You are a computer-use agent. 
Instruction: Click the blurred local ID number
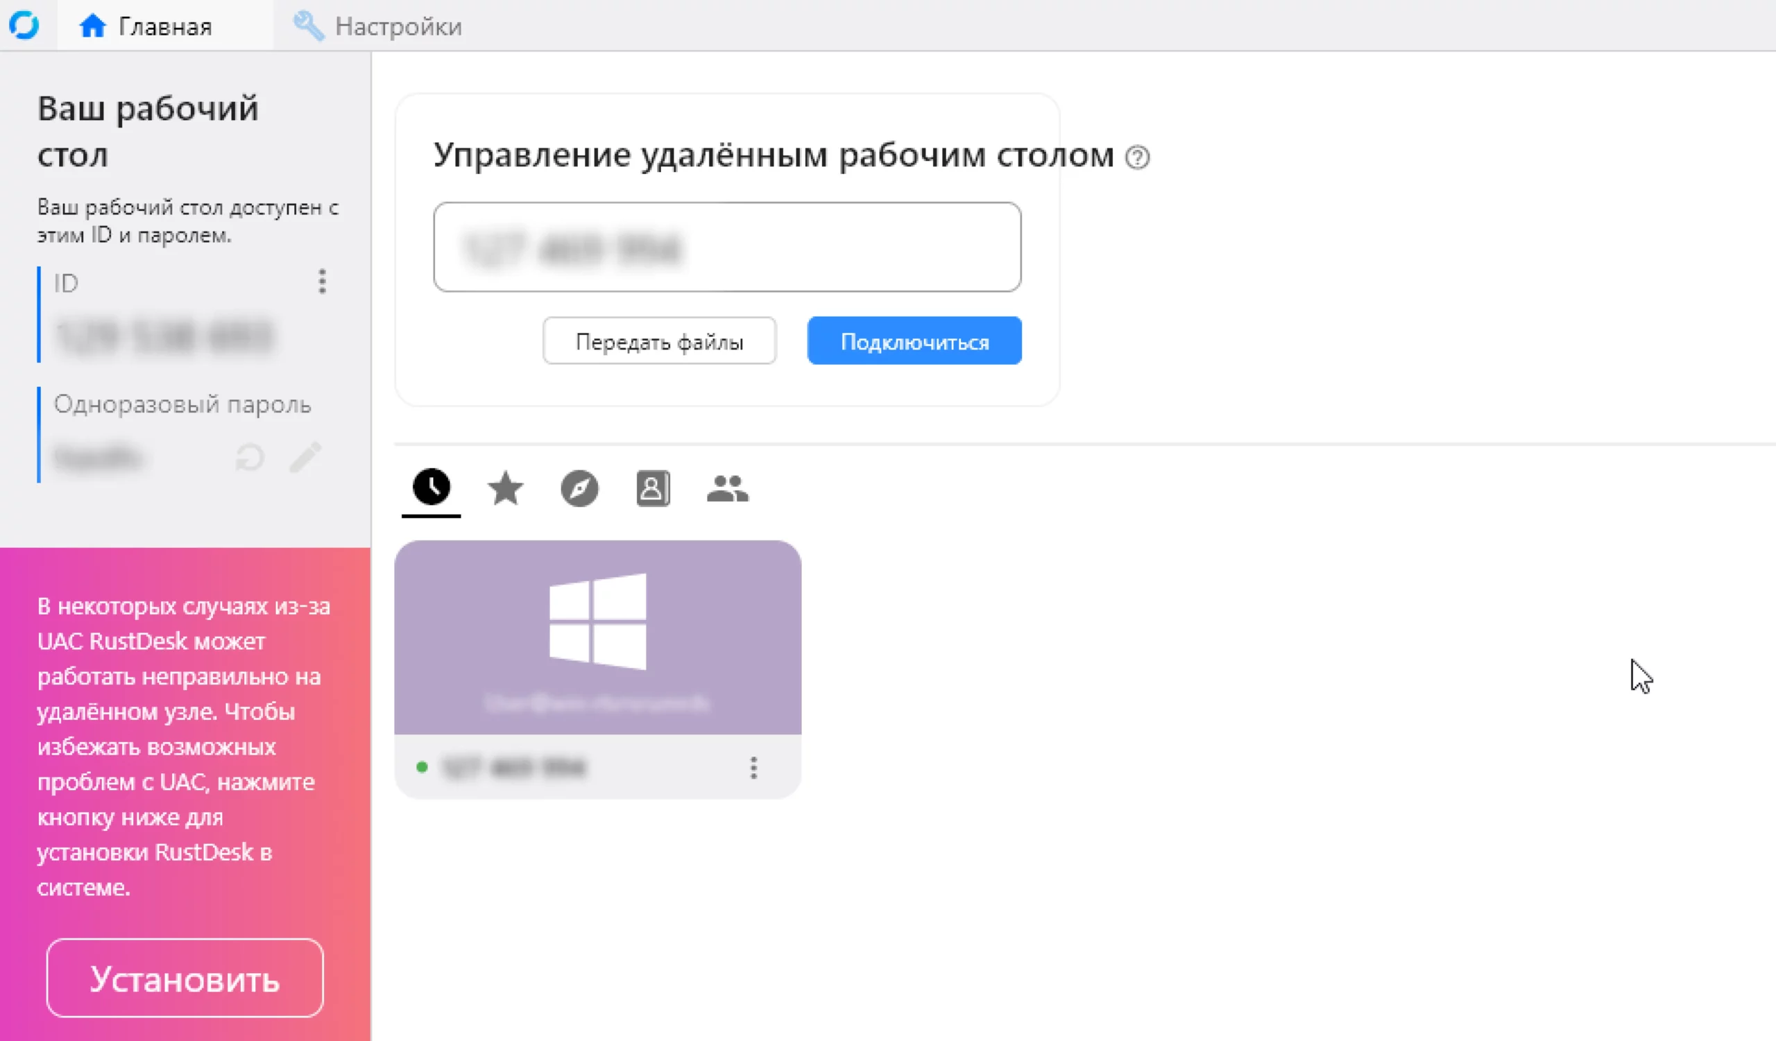point(164,336)
